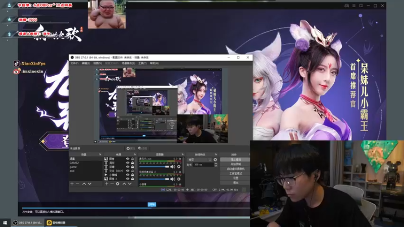Click the gamepad icon in emulator title bar
This screenshot has height=227, width=404.
click(x=346, y=6)
